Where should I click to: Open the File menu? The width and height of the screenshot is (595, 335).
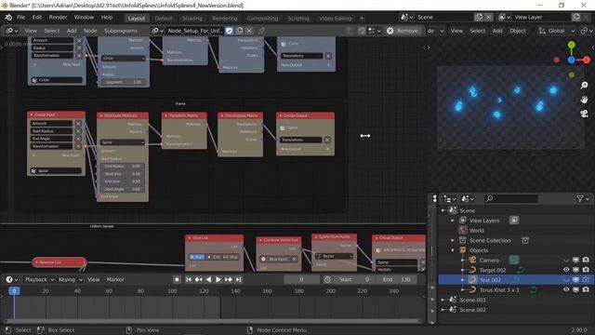click(20, 18)
